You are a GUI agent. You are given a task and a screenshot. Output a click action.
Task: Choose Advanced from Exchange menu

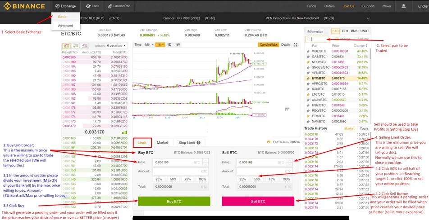coord(65,26)
